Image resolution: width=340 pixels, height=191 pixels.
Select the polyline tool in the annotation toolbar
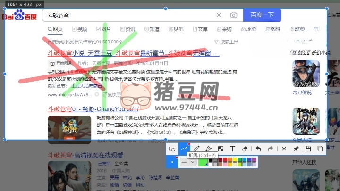tap(184, 149)
